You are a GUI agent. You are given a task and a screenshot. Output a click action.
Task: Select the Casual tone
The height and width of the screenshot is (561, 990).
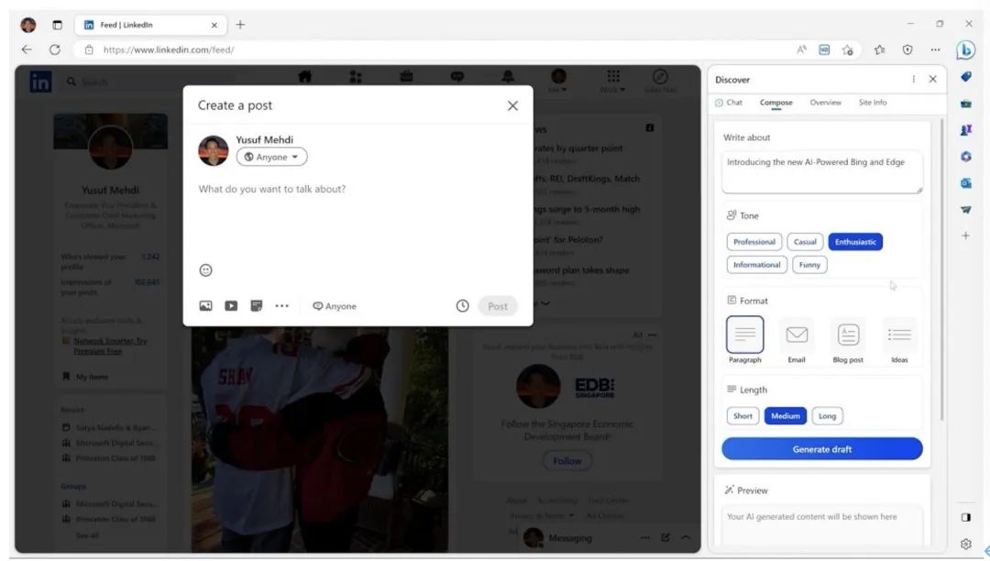[x=805, y=242]
